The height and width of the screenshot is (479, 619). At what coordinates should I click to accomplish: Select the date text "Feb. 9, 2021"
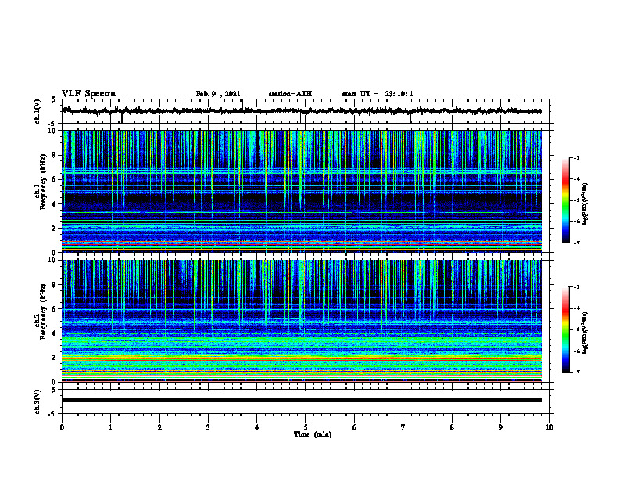click(218, 94)
